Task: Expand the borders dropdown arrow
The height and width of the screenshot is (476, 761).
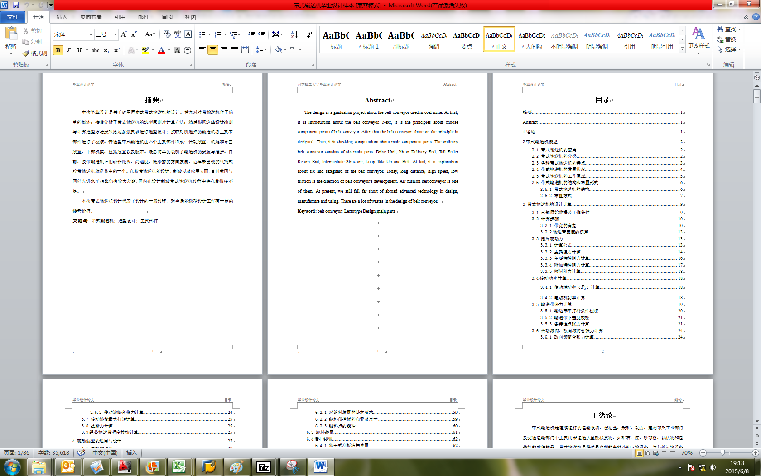Action: [300, 50]
